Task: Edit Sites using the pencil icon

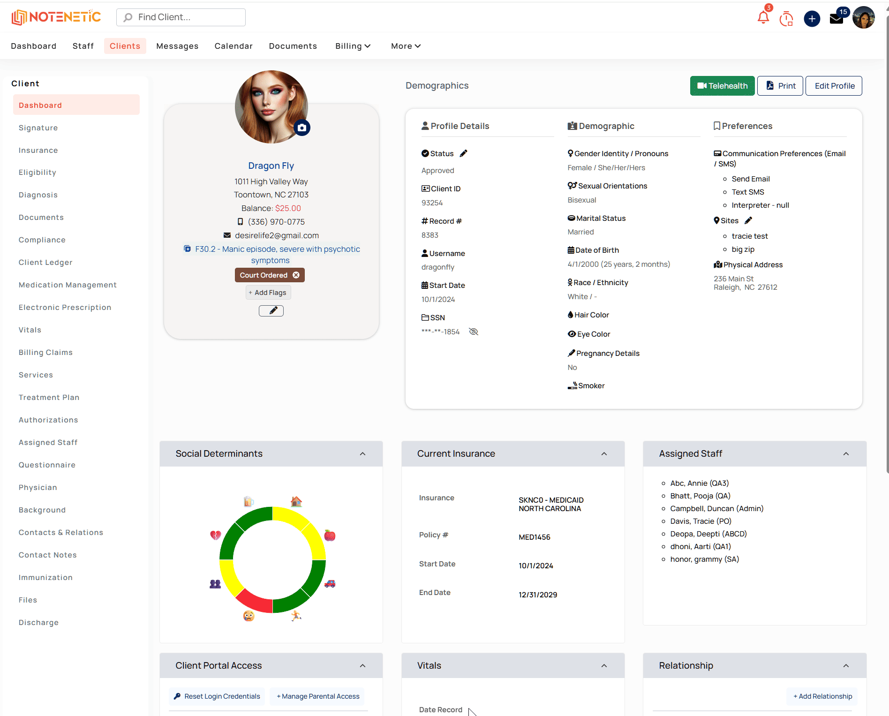Action: tap(748, 220)
